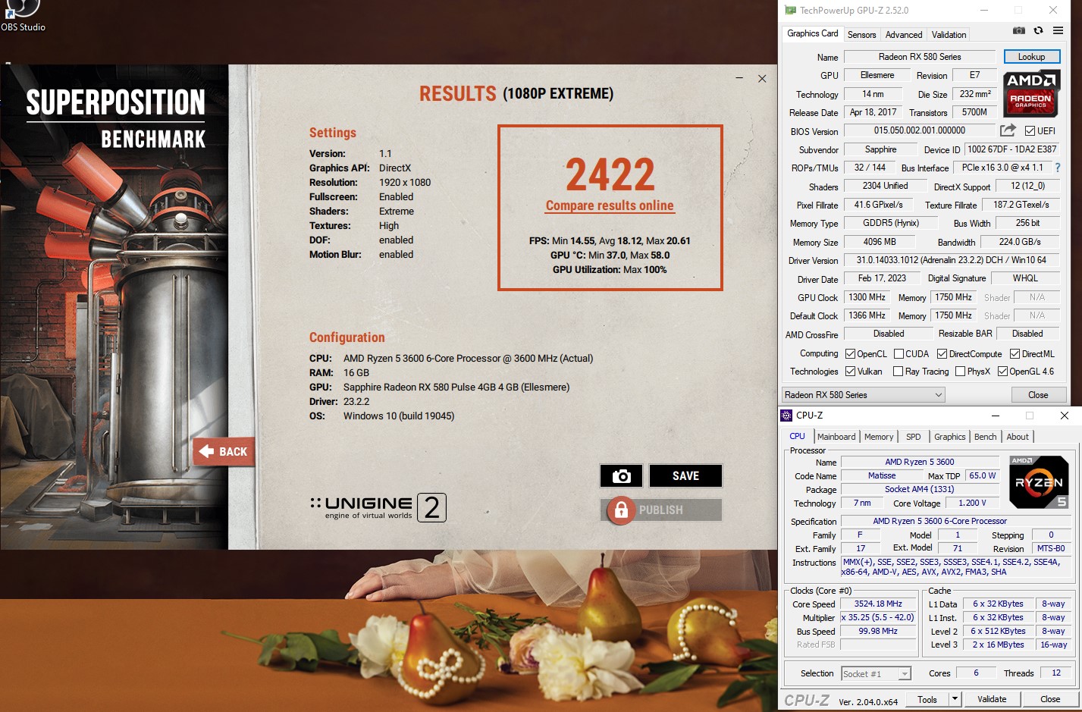Click the score value 2422
The width and height of the screenshot is (1082, 712).
610,175
